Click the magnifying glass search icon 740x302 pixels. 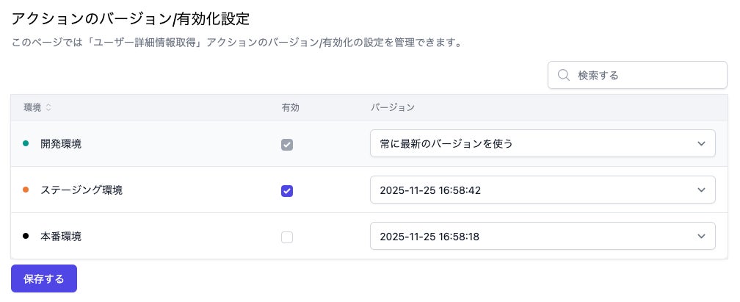tap(564, 75)
